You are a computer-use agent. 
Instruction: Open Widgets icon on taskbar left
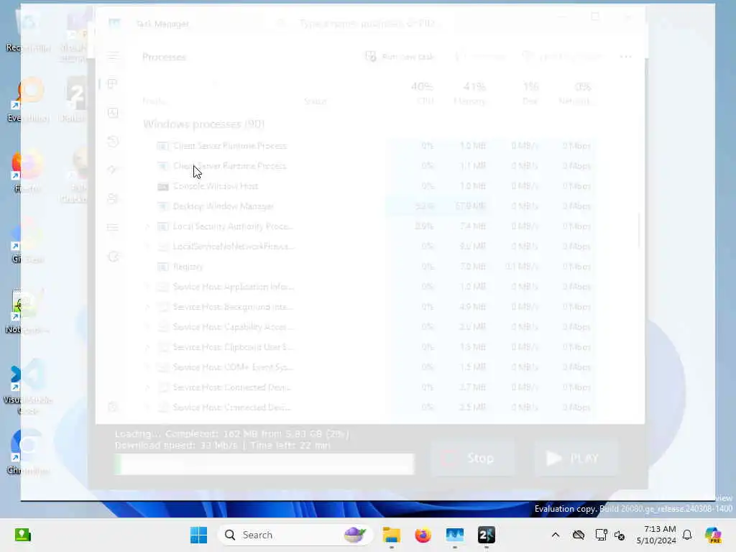pos(22,535)
